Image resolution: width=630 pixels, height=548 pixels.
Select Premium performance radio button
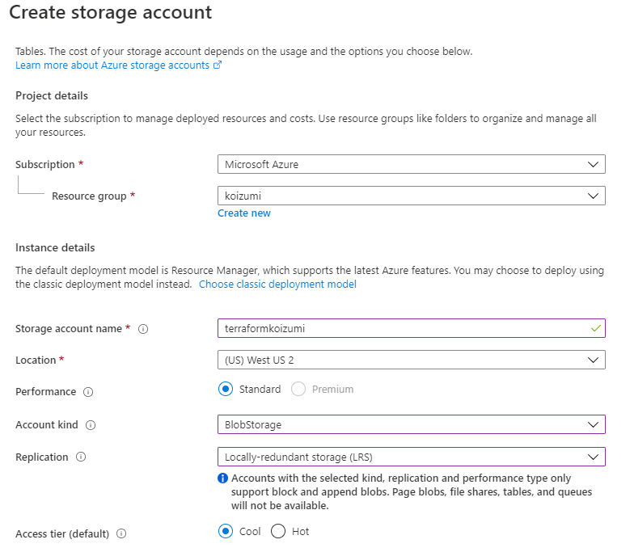[298, 390]
